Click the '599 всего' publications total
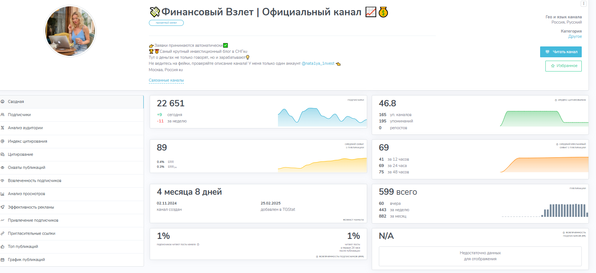 pyautogui.click(x=398, y=192)
